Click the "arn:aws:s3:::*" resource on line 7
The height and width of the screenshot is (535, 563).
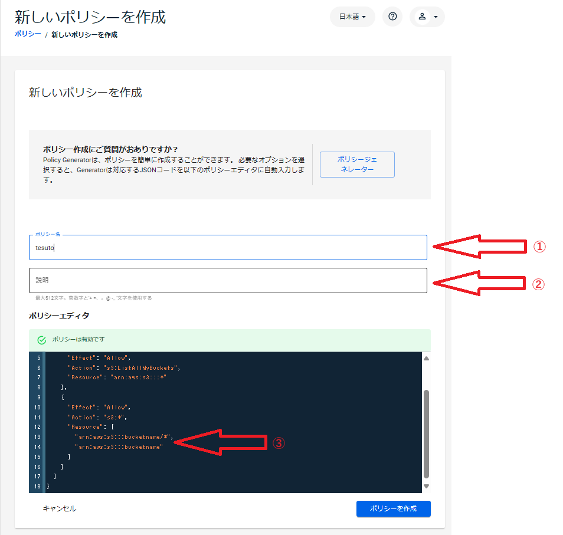pyautogui.click(x=138, y=378)
